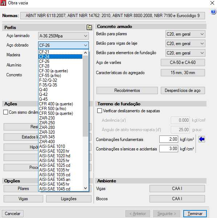Enable Verificar deslizamento de sapatas checkbox

pos(99,111)
